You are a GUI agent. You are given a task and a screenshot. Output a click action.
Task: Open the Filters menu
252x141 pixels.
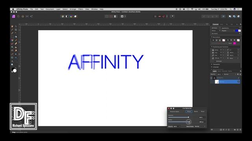point(80,9)
